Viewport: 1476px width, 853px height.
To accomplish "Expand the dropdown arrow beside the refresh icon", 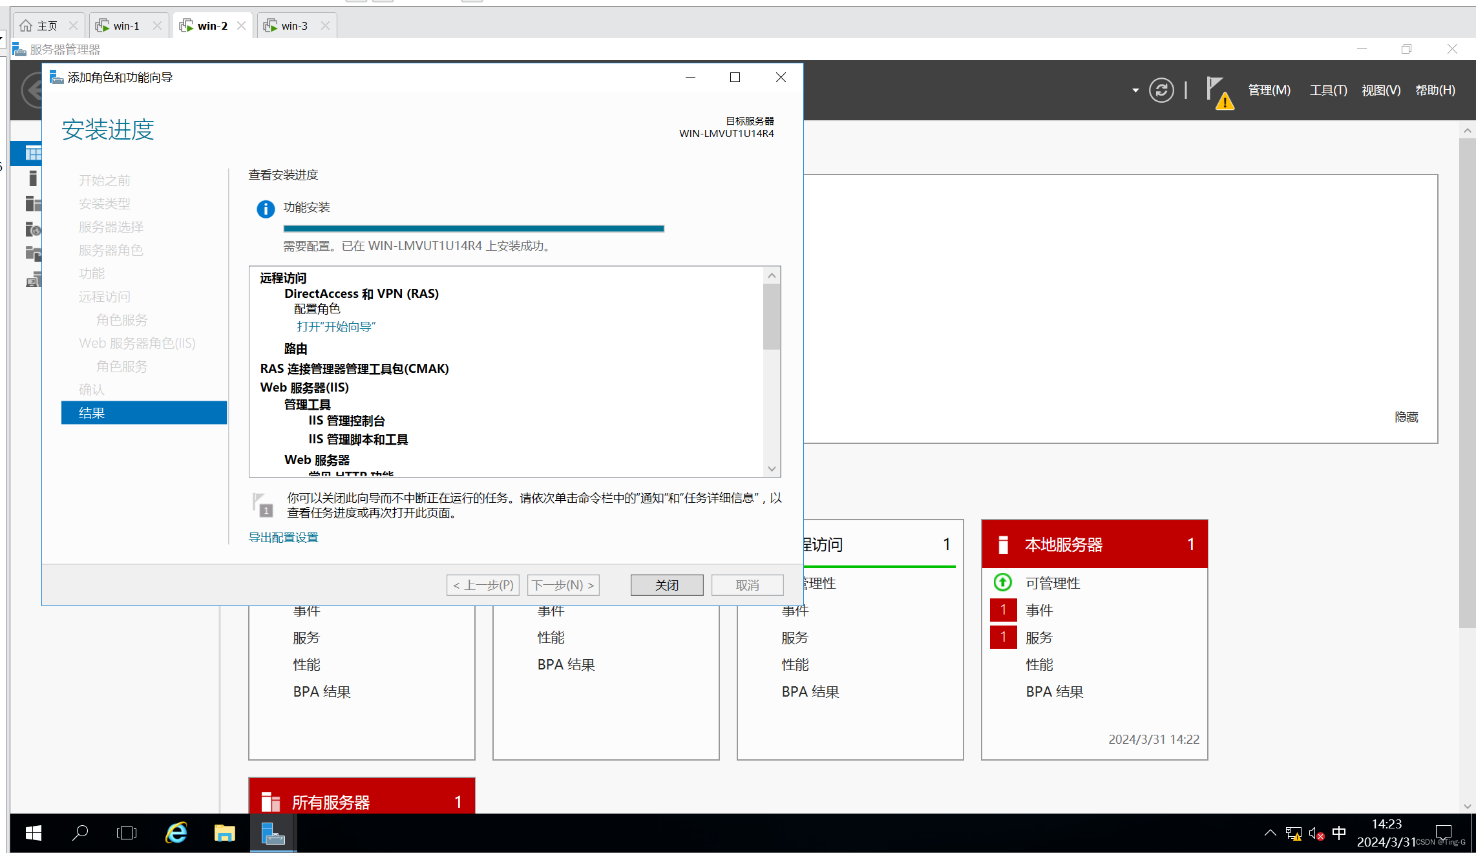I will pyautogui.click(x=1135, y=90).
